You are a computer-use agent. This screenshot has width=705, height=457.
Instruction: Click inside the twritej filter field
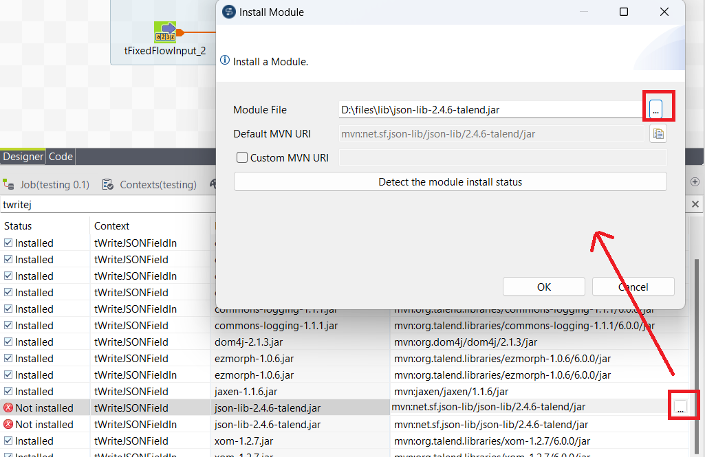tap(69, 204)
